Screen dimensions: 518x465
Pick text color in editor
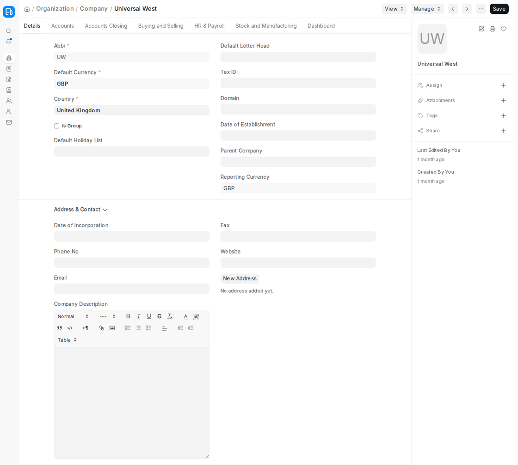click(x=185, y=316)
